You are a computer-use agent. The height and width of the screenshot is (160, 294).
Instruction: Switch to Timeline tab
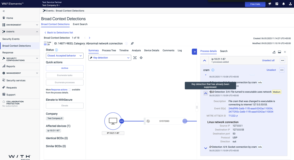[x=124, y=51]
